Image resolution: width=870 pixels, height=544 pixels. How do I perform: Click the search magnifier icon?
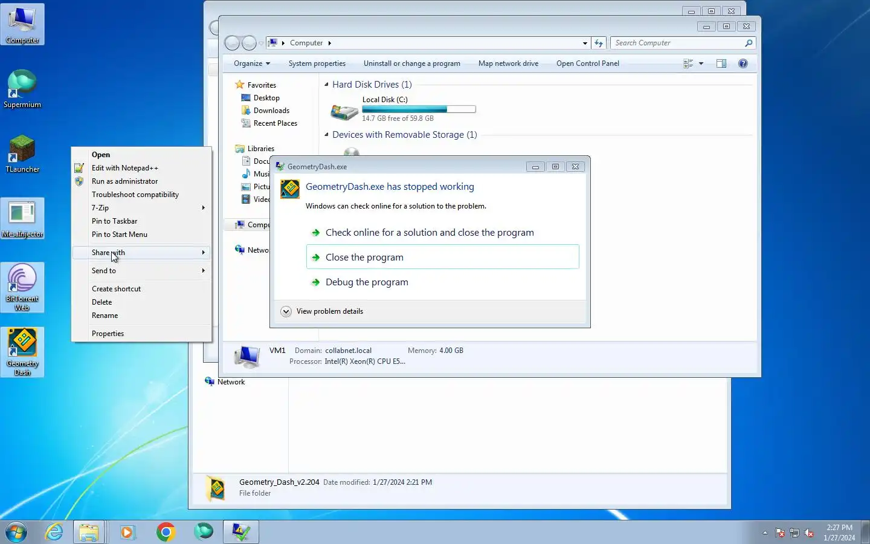[x=749, y=43]
